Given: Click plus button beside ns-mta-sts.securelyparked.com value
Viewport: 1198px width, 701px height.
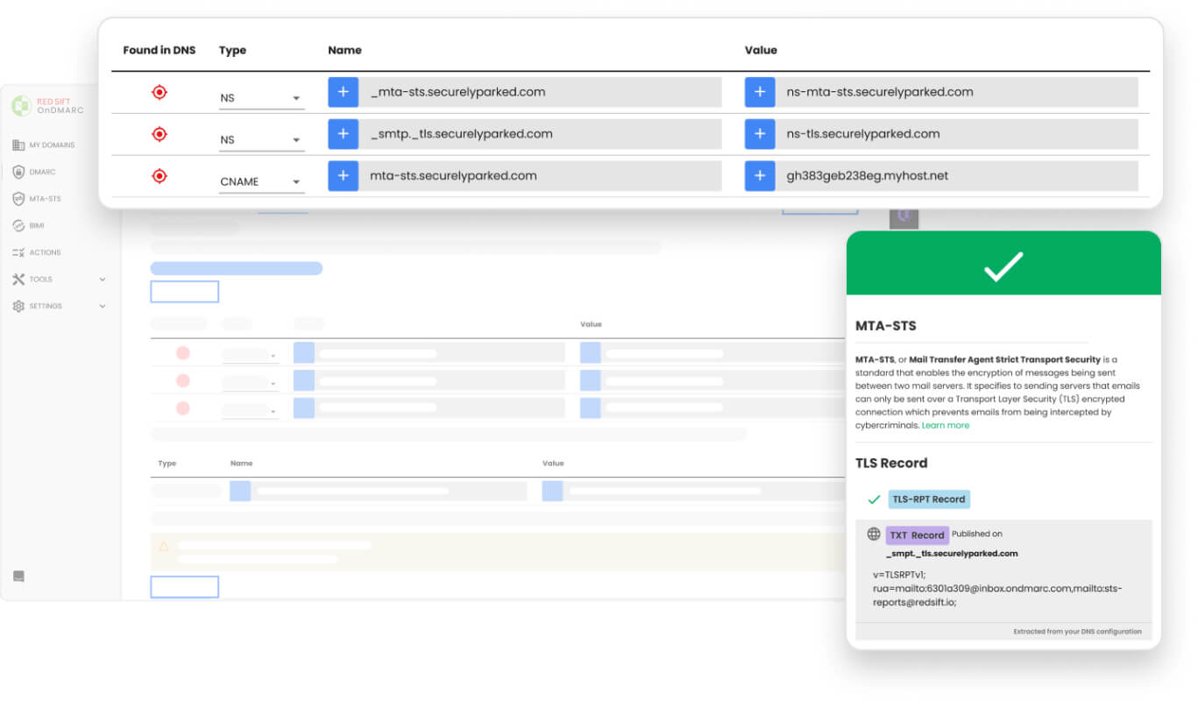Looking at the screenshot, I should 760,92.
